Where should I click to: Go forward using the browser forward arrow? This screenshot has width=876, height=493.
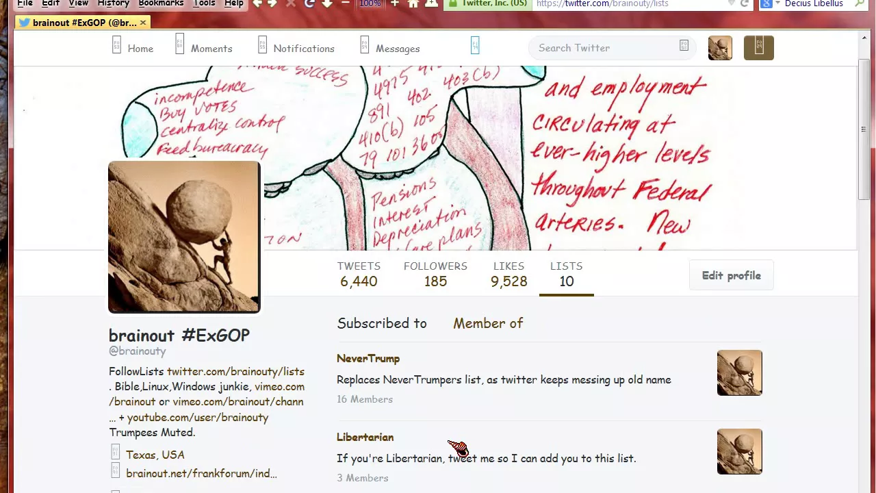click(x=272, y=3)
